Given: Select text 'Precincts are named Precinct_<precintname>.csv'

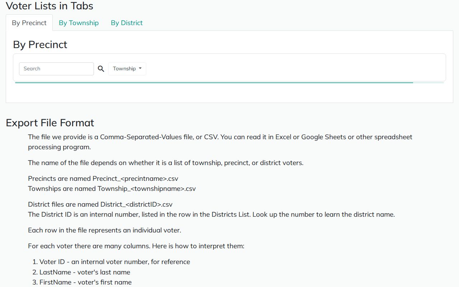Looking at the screenshot, I should [x=103, y=178].
